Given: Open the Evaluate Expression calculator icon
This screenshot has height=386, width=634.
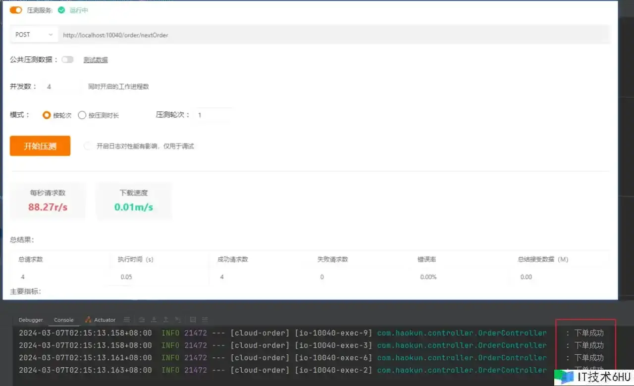Looking at the screenshot, I should (x=193, y=320).
